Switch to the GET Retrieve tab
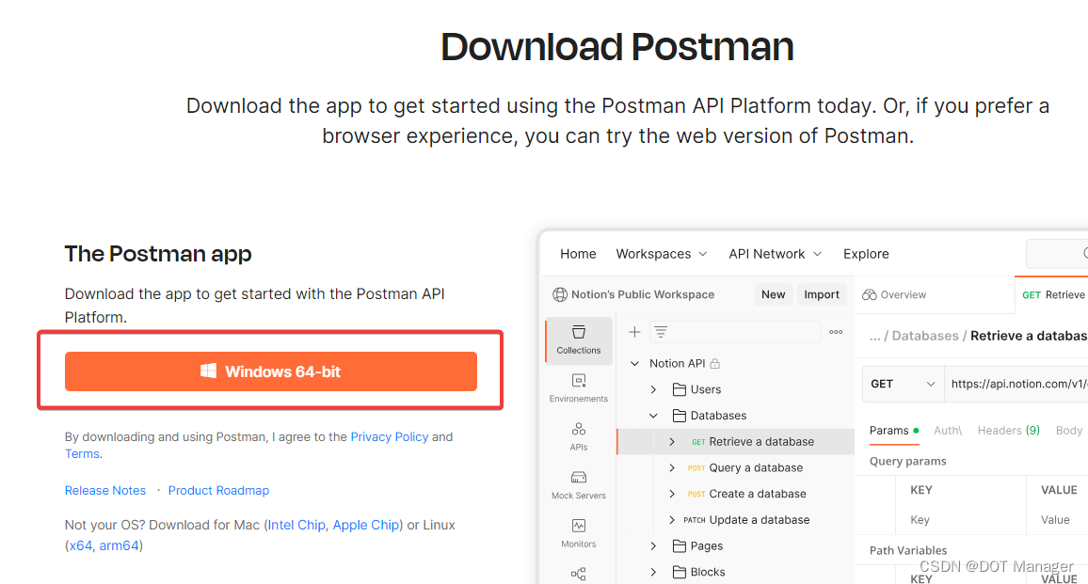Screen dimensions: 1088x584 tap(1052, 294)
